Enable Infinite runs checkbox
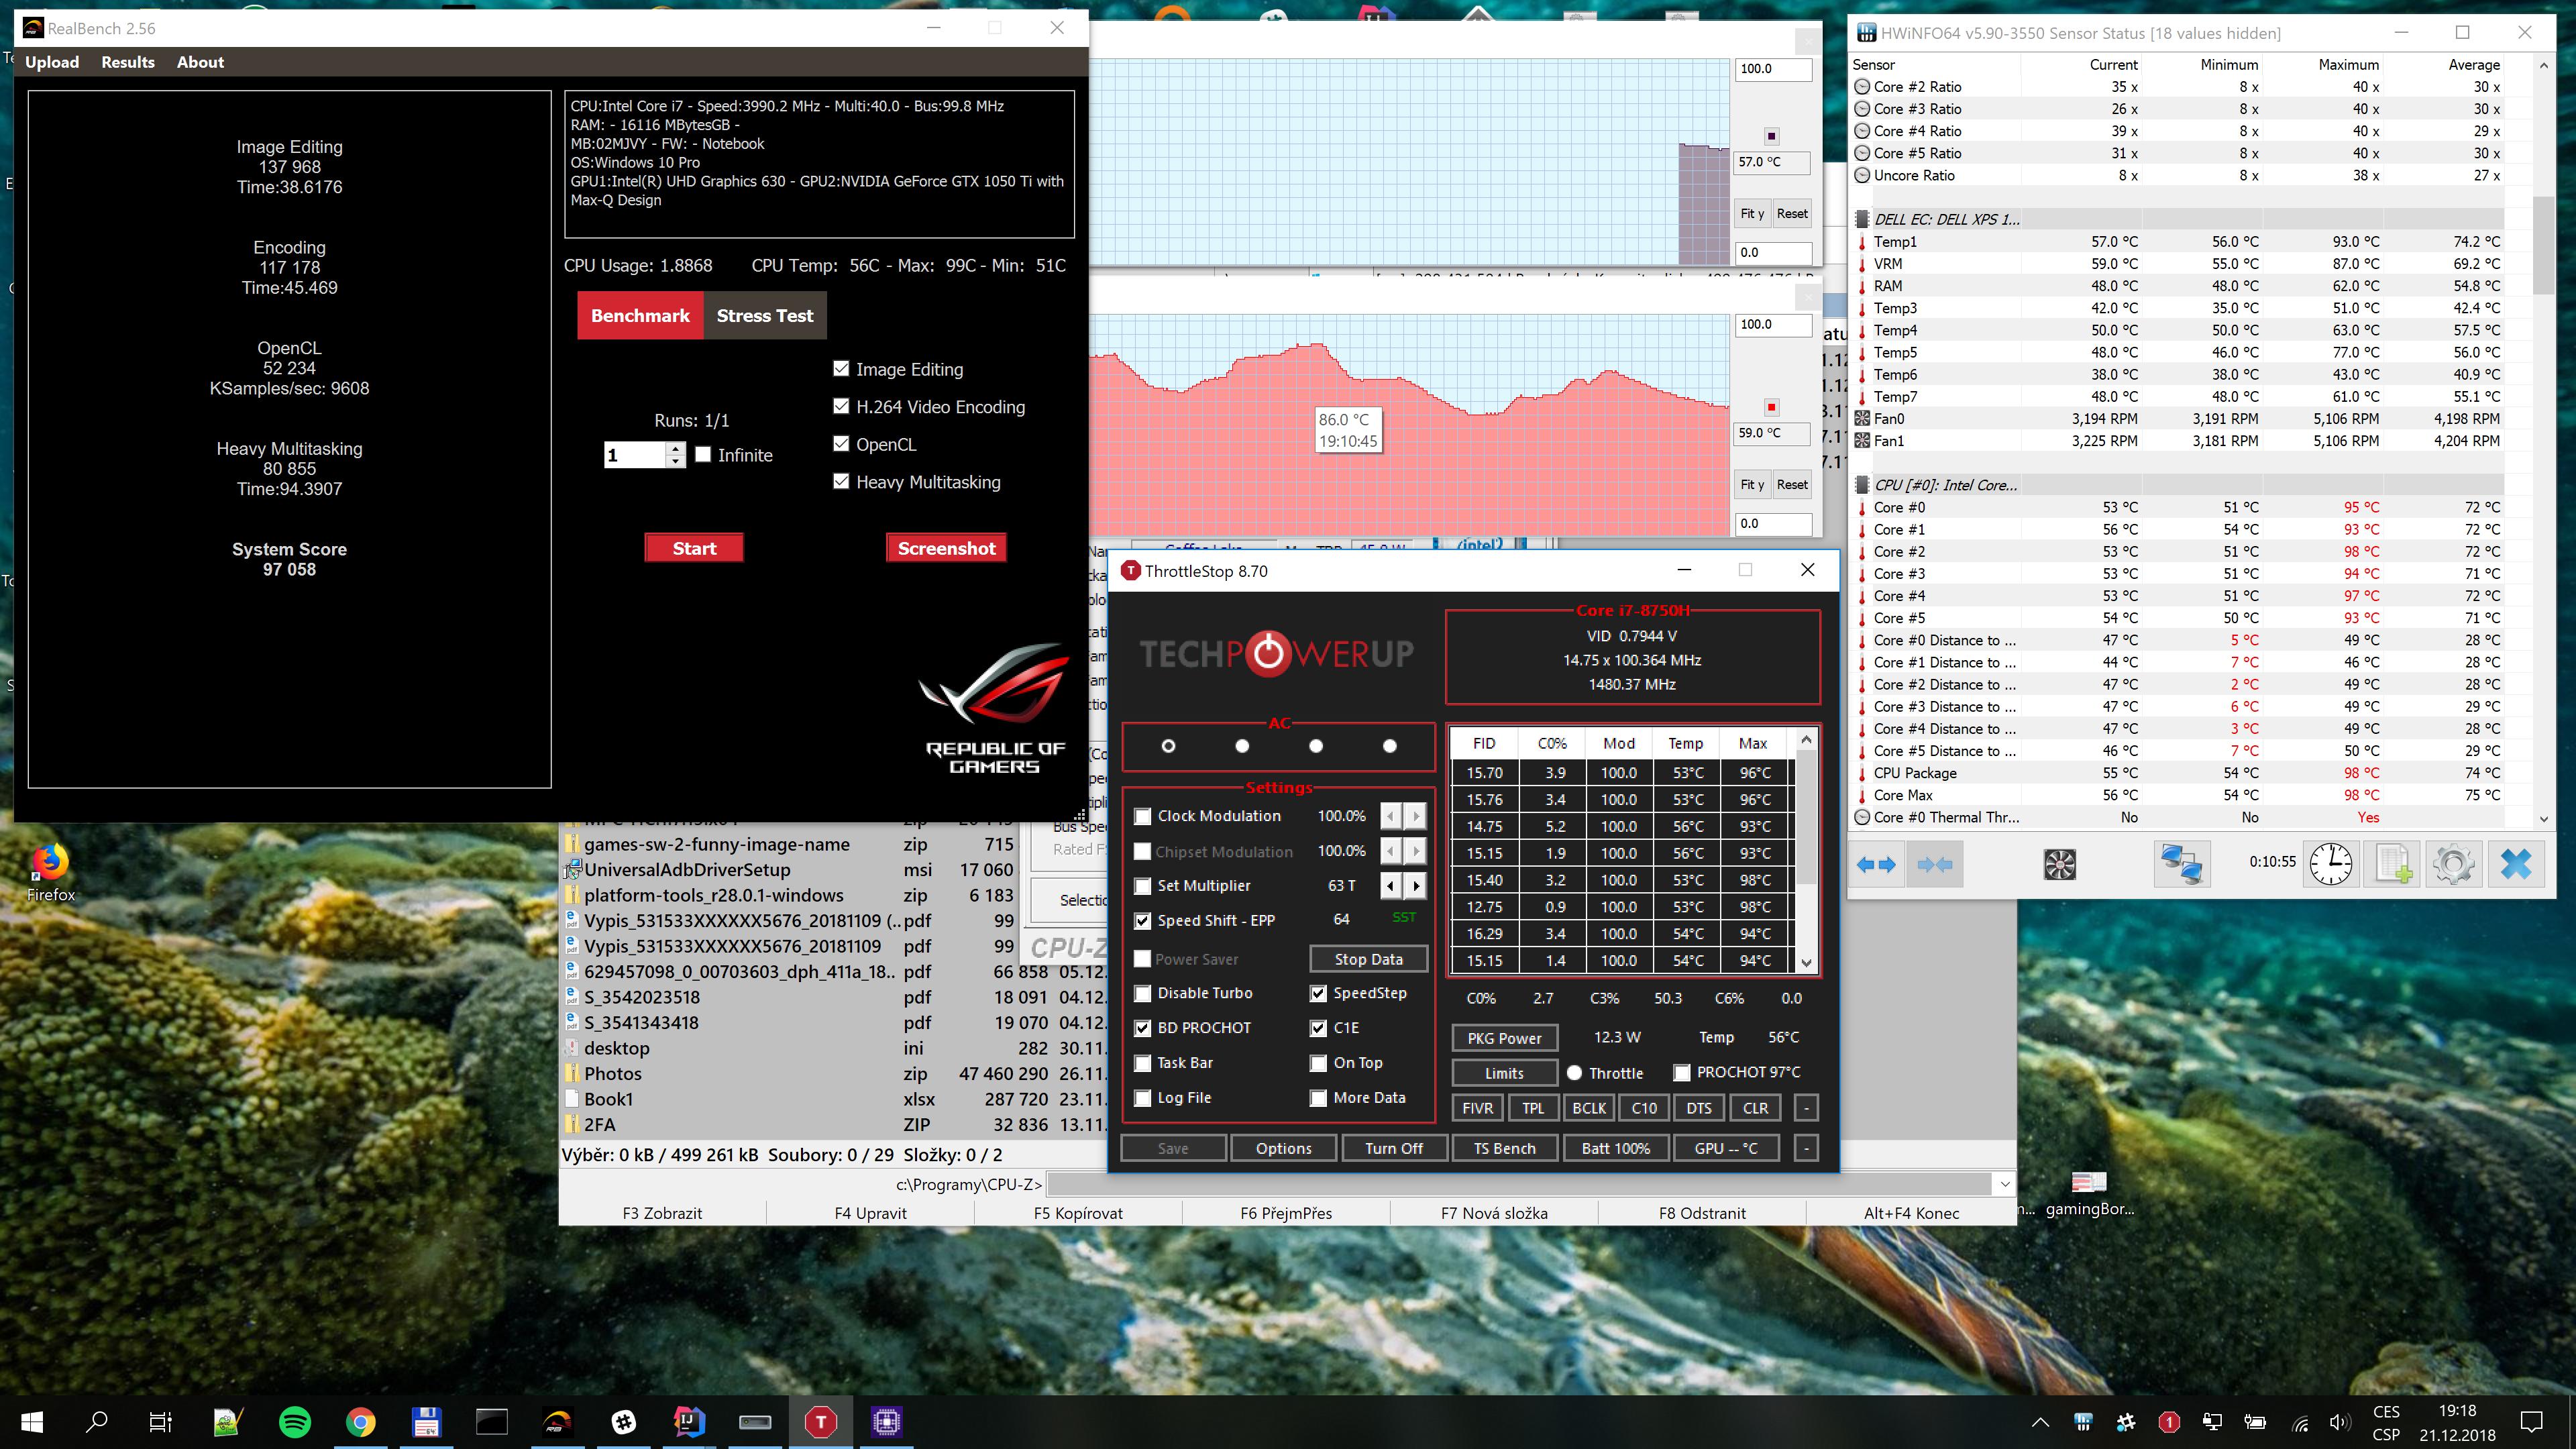 703,454
